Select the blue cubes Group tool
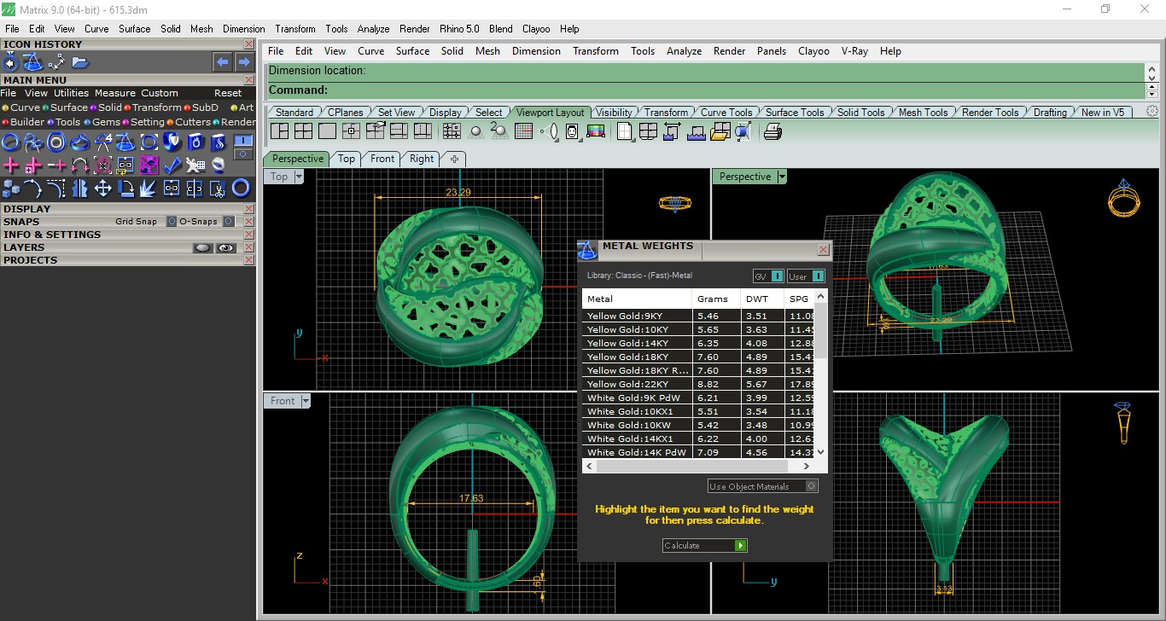Image resolution: width=1166 pixels, height=621 pixels. tap(11, 189)
